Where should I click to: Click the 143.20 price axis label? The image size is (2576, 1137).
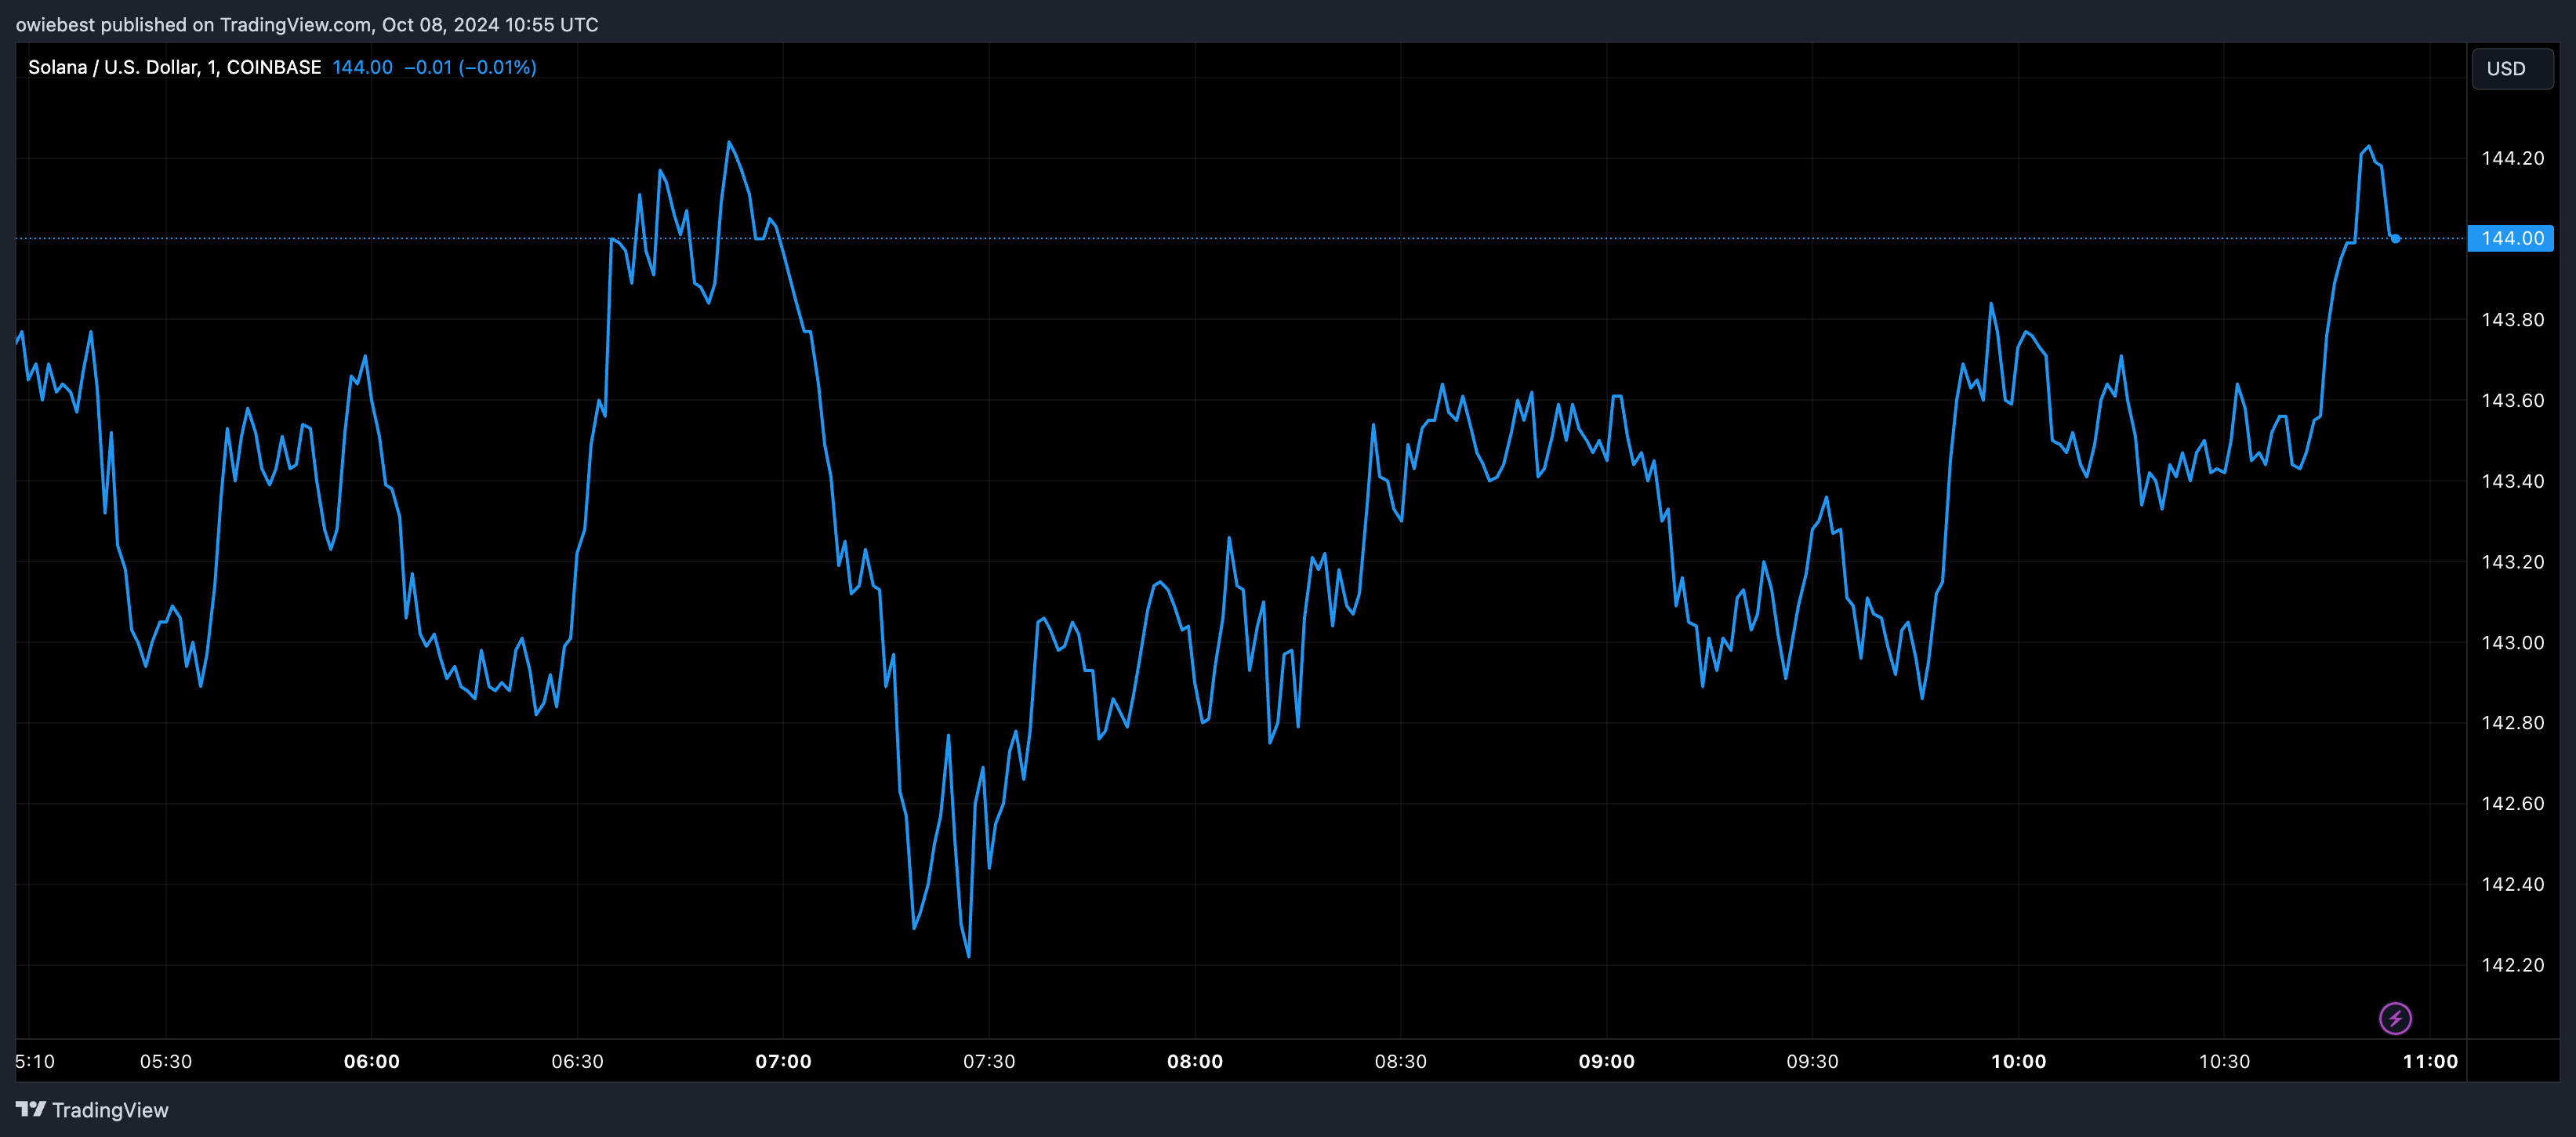(x=2512, y=562)
